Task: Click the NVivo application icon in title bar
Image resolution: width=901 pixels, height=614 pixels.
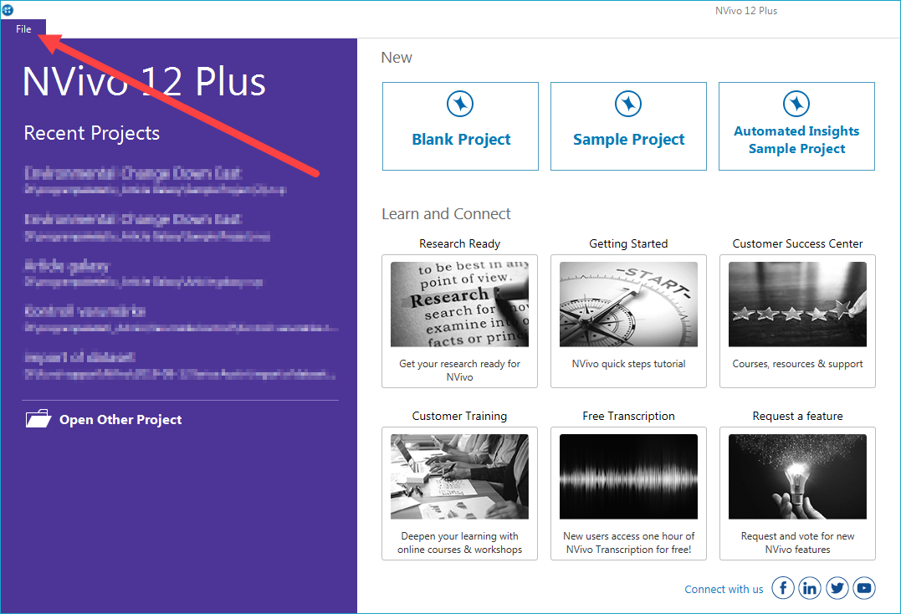Action: click(8, 10)
